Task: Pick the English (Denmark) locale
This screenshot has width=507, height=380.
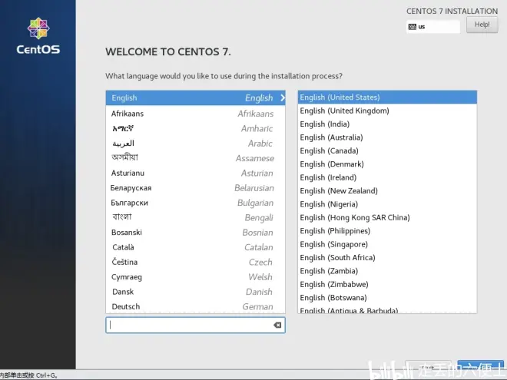Action: tap(387, 164)
